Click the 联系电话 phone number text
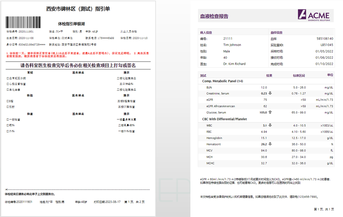 [100, 38]
